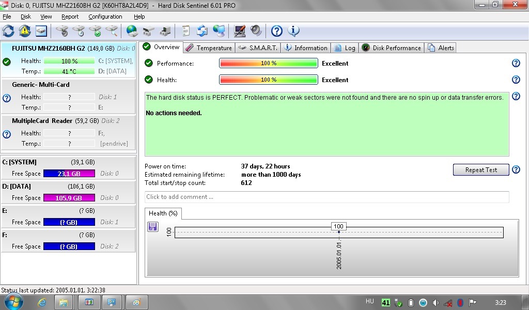The height and width of the screenshot is (310, 529).
Task: Click the blue info bubble toolbar icon
Action: tap(293, 31)
